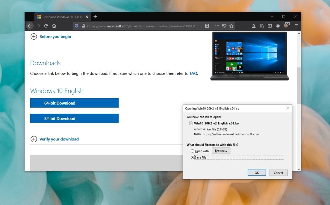Click the Browse button in the dialog
Image resolution: width=330 pixels, height=205 pixels.
coord(221,151)
